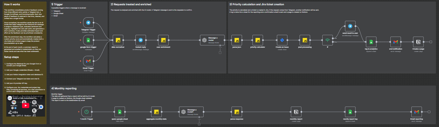Add node after Create a page

(431, 42)
